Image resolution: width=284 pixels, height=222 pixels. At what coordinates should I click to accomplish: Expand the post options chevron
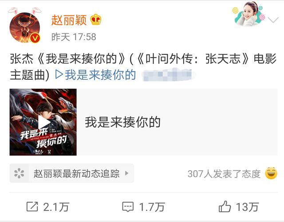(x=273, y=20)
